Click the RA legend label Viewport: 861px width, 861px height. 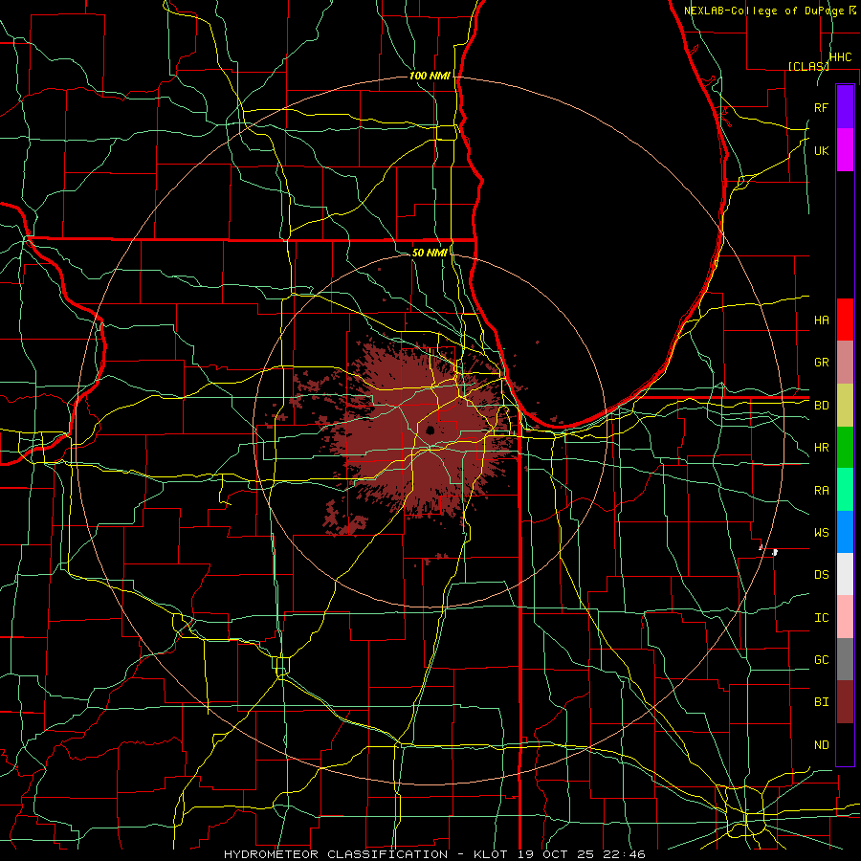[821, 491]
